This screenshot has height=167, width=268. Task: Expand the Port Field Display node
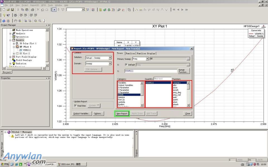(10, 57)
